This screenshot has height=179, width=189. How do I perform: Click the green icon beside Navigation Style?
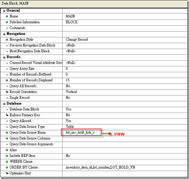pyautogui.click(x=7, y=39)
